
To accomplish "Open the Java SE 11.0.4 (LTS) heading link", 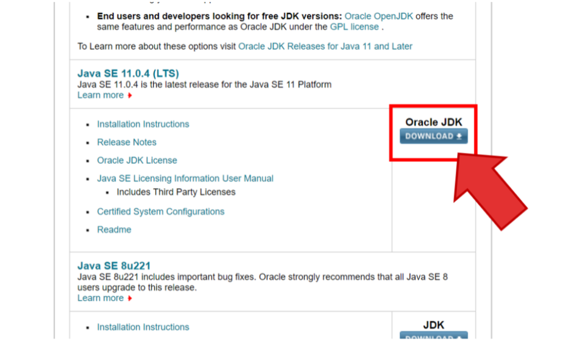I will pos(128,73).
